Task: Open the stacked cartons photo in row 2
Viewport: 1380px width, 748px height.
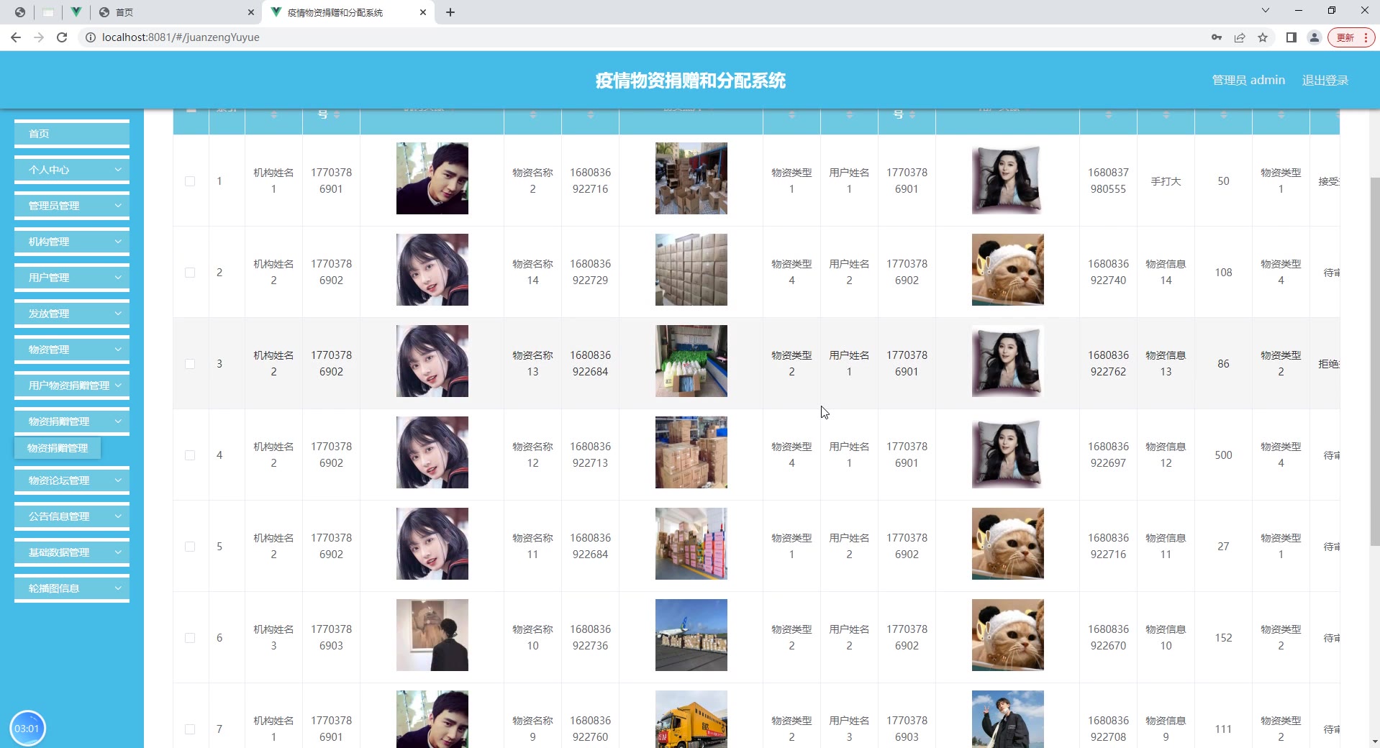Action: pos(691,270)
